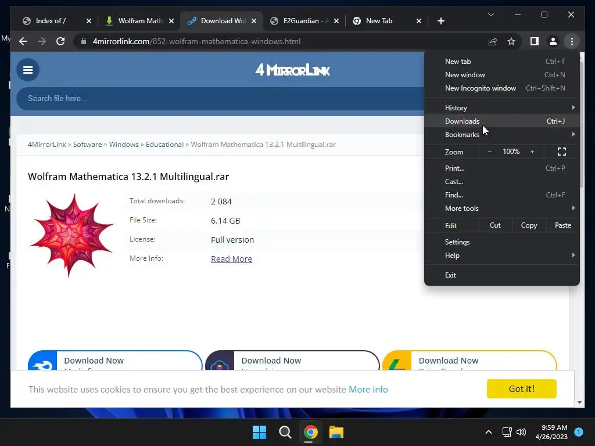Click the dark-bordered Download Now button
The image size is (595, 446).
[292, 360]
